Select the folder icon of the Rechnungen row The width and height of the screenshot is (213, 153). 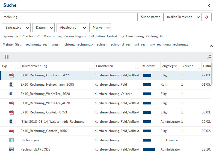pos(11,140)
